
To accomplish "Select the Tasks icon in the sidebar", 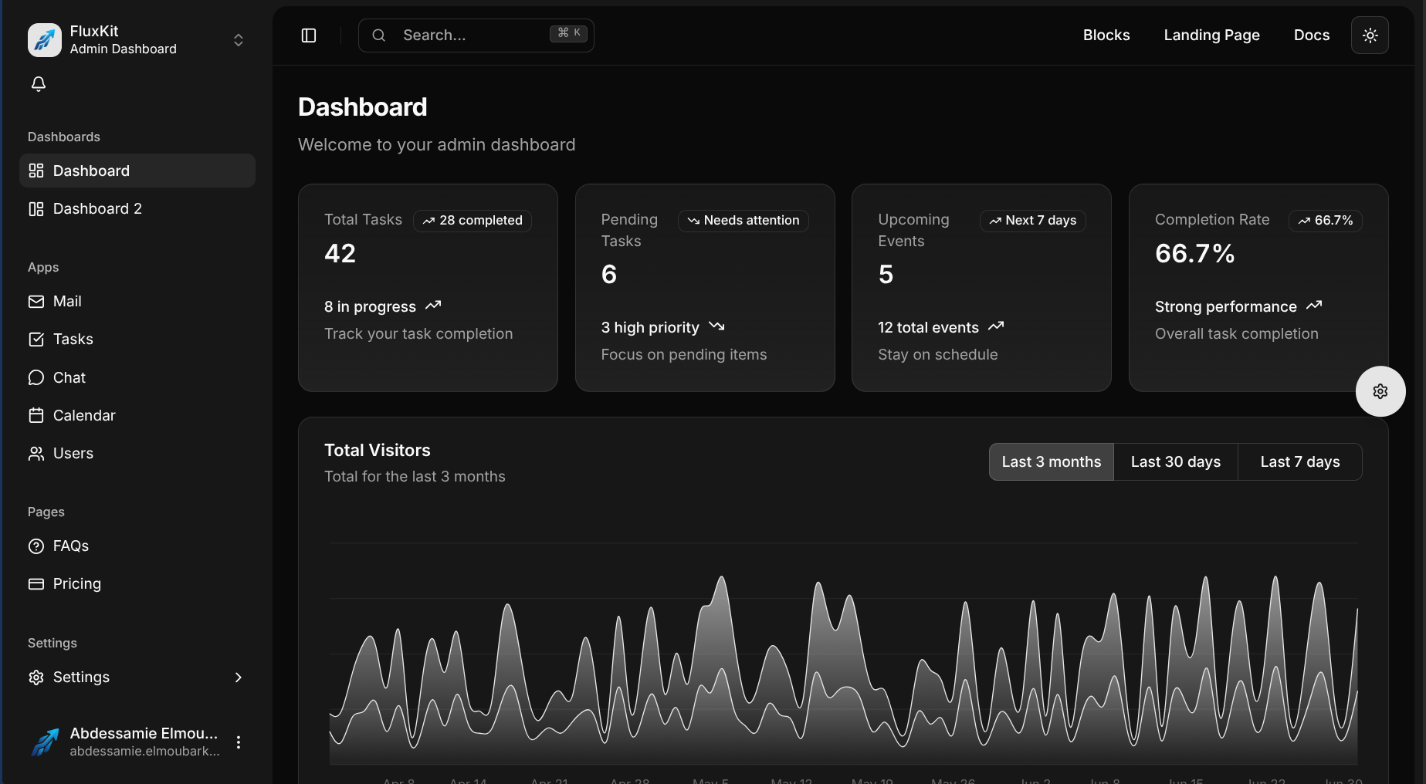I will click(x=36, y=339).
